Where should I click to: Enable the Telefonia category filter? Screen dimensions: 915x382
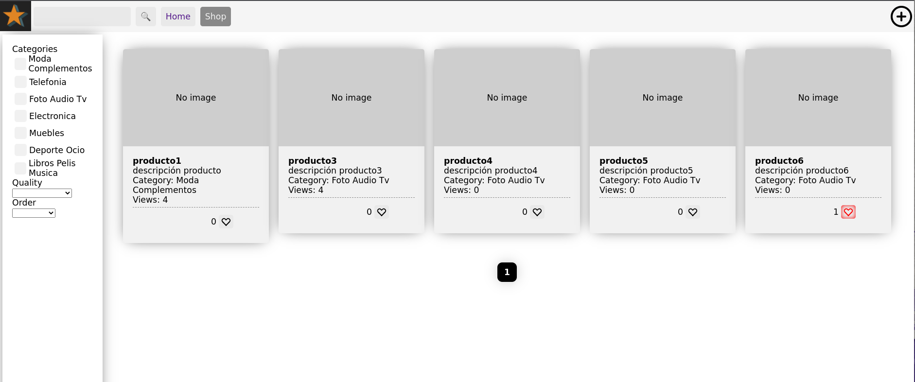(x=20, y=82)
